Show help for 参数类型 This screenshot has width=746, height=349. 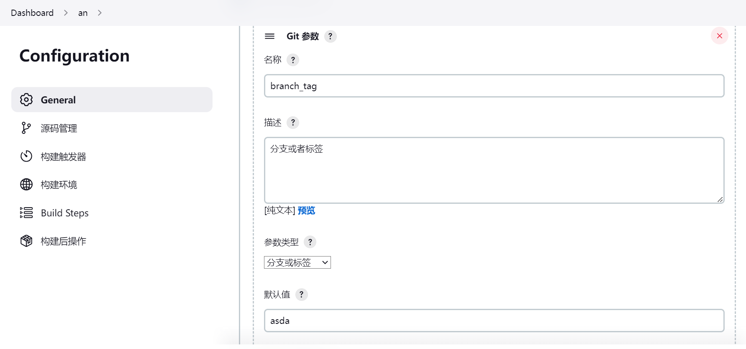coord(310,242)
